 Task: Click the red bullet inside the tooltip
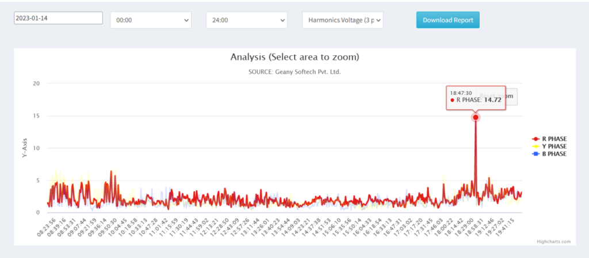(x=453, y=100)
